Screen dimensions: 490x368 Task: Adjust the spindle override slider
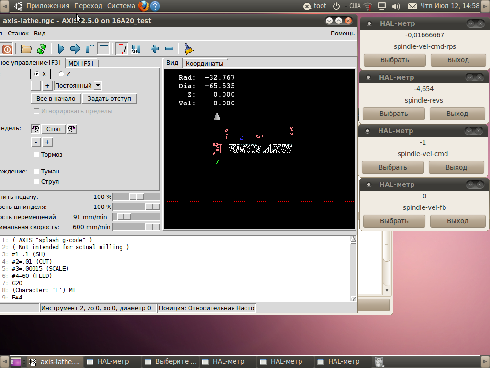coord(136,207)
